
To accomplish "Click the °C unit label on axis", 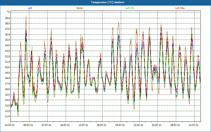I will [x=8, y=12].
